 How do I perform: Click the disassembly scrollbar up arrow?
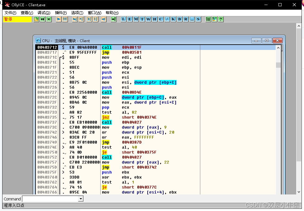coord(278,48)
